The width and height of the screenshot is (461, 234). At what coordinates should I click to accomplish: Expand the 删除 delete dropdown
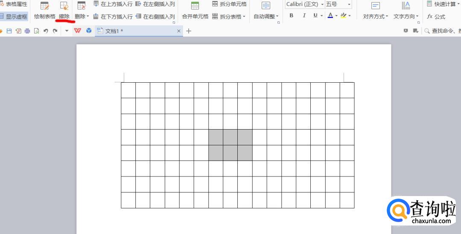point(82,17)
